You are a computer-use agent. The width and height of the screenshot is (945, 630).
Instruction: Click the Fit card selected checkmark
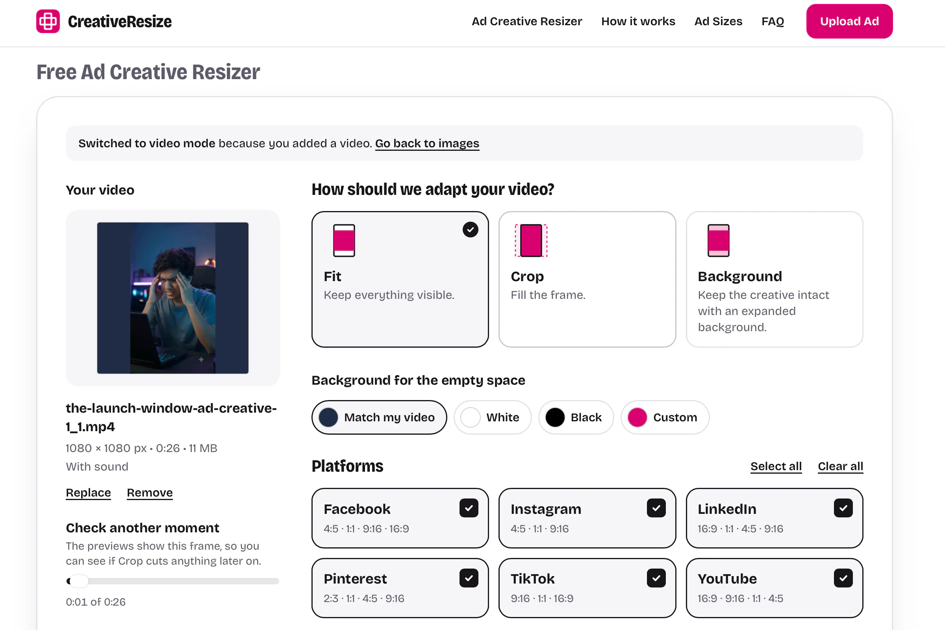click(x=470, y=230)
